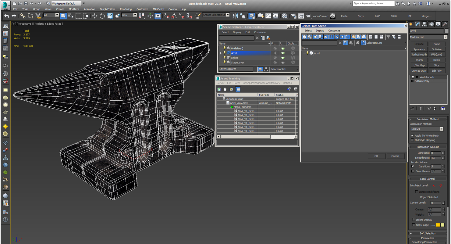The width and height of the screenshot is (451, 244).
Task: Click the Undo arrow in main toolbar
Action: point(6,16)
